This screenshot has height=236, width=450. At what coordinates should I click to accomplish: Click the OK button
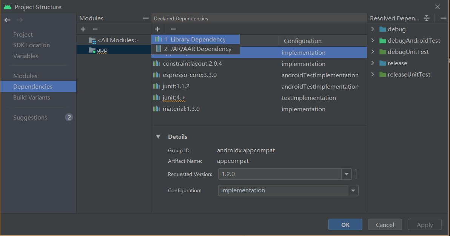345,225
